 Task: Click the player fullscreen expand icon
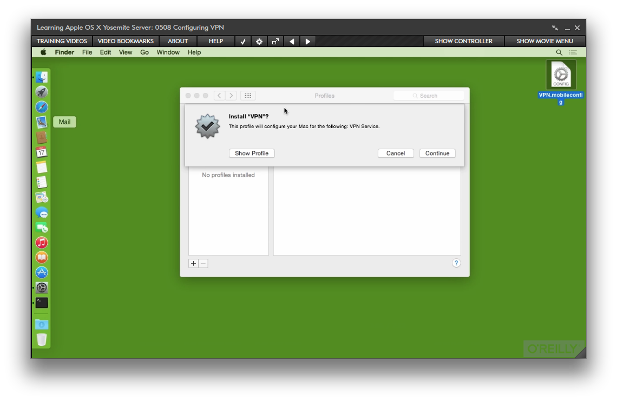(275, 41)
